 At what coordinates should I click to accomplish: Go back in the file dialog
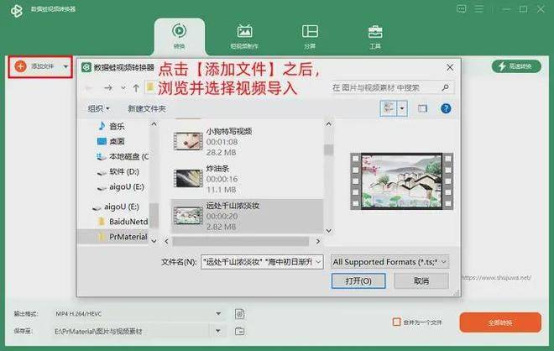[x=89, y=87]
